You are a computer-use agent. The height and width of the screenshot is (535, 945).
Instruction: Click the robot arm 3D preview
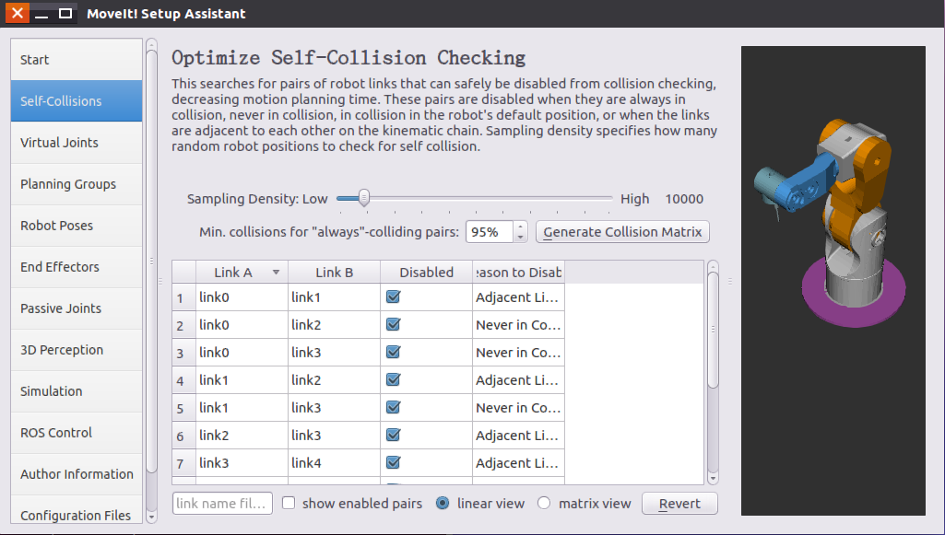(833, 281)
